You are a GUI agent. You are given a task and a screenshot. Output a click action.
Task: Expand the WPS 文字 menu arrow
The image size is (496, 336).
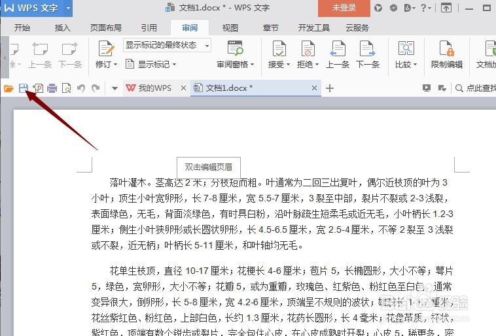coord(68,8)
